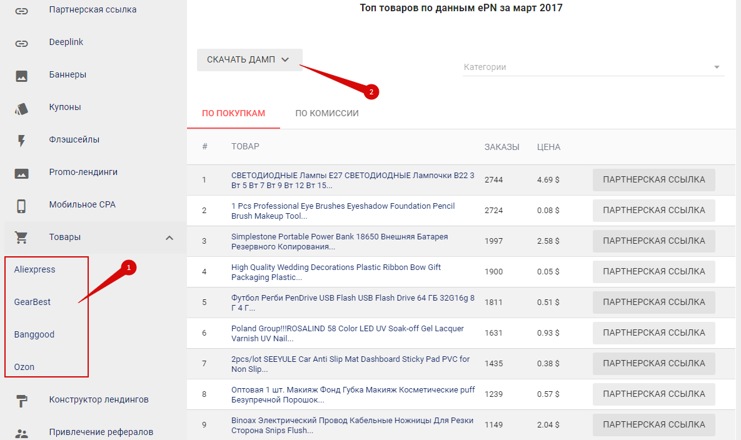
Task: Click the Товары shopping cart icon
Action: point(22,238)
